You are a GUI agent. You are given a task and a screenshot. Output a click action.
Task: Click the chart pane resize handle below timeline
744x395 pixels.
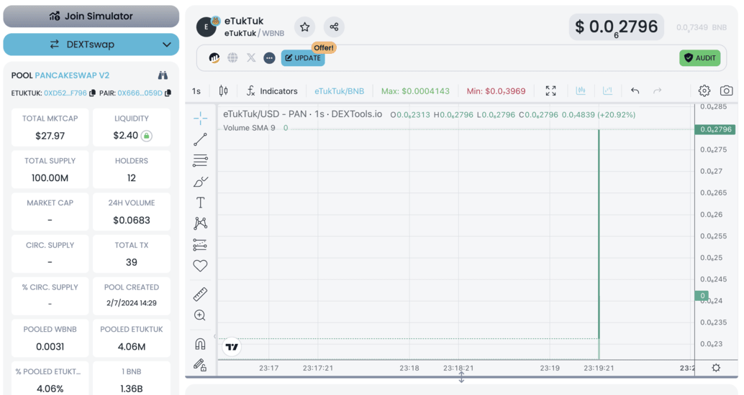(x=461, y=376)
